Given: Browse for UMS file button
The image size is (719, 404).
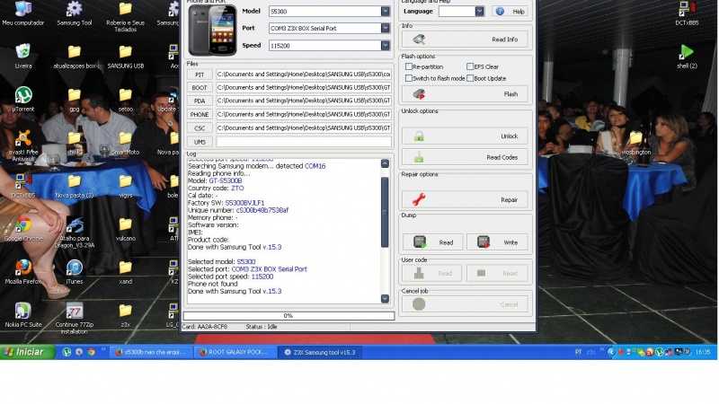Looking at the screenshot, I should (x=200, y=142).
